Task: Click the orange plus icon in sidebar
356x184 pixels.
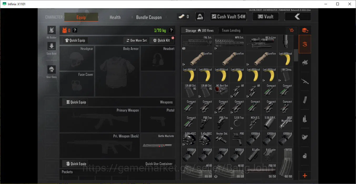Action: 305,176
